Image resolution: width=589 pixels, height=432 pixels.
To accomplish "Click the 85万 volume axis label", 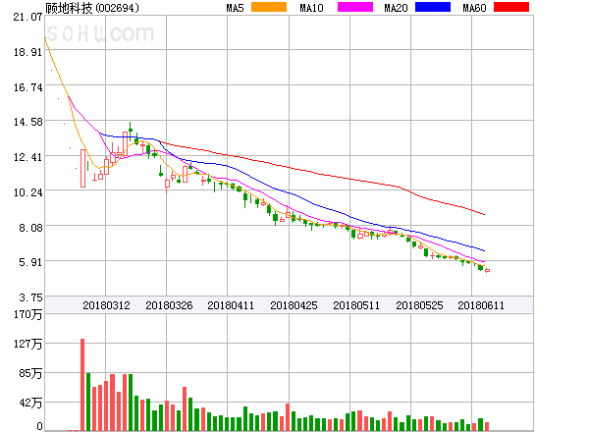I will pyautogui.click(x=30, y=373).
